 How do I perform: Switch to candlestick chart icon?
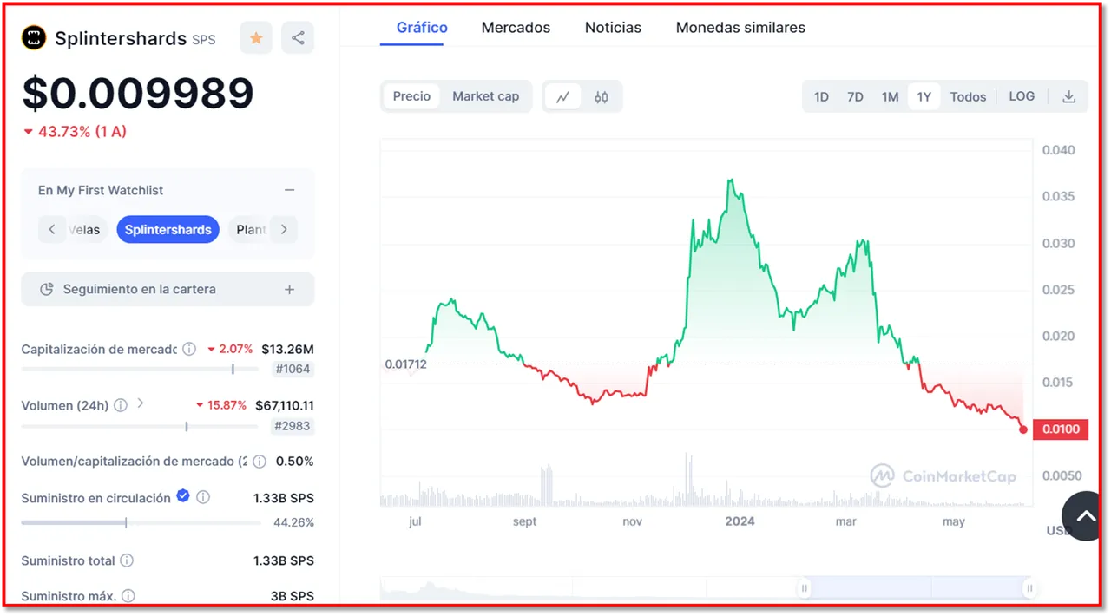[x=602, y=97]
